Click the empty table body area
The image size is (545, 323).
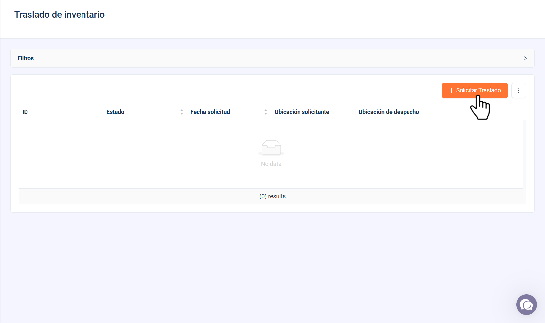pyautogui.click(x=271, y=154)
